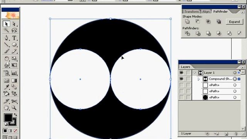
Task: Select the Eyedropper tool
Action: [x=6, y=87]
